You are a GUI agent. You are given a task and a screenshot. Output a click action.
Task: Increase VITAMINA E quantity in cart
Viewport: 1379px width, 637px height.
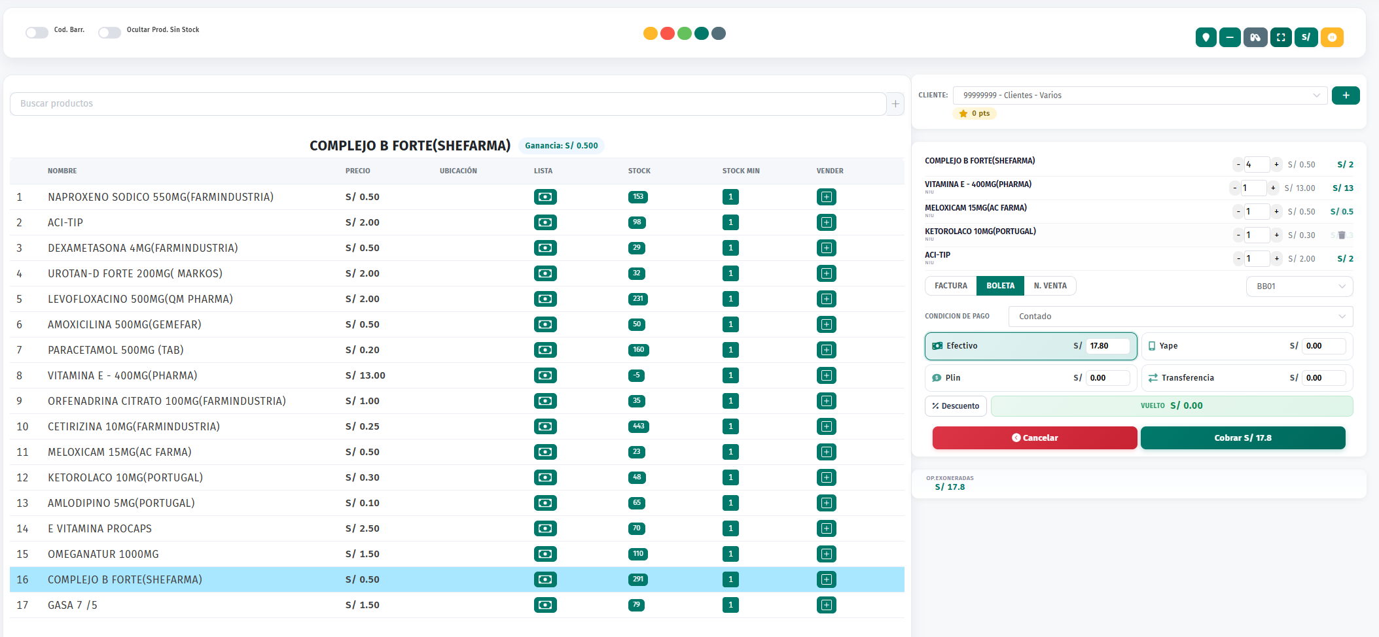tap(1273, 188)
